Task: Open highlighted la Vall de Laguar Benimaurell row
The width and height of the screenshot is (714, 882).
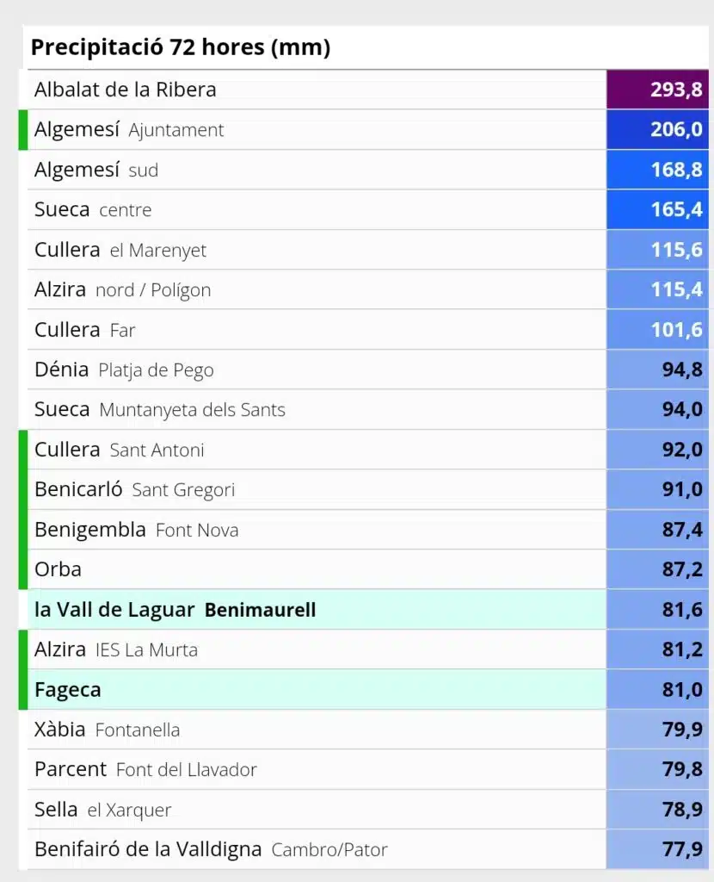Action: click(x=175, y=610)
